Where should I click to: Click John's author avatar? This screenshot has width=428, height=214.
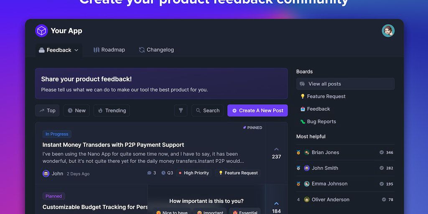(x=46, y=173)
